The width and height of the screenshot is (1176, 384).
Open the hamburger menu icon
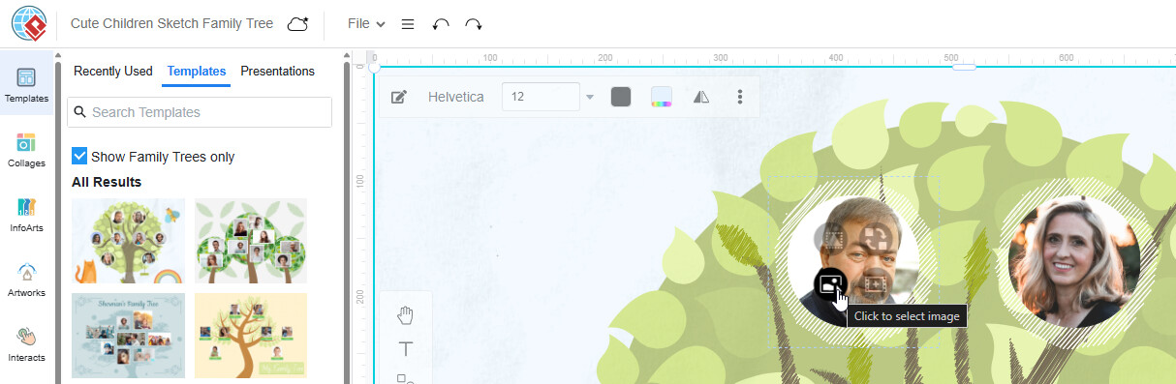click(x=408, y=23)
